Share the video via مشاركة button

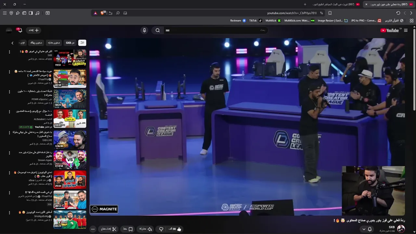[146, 229]
